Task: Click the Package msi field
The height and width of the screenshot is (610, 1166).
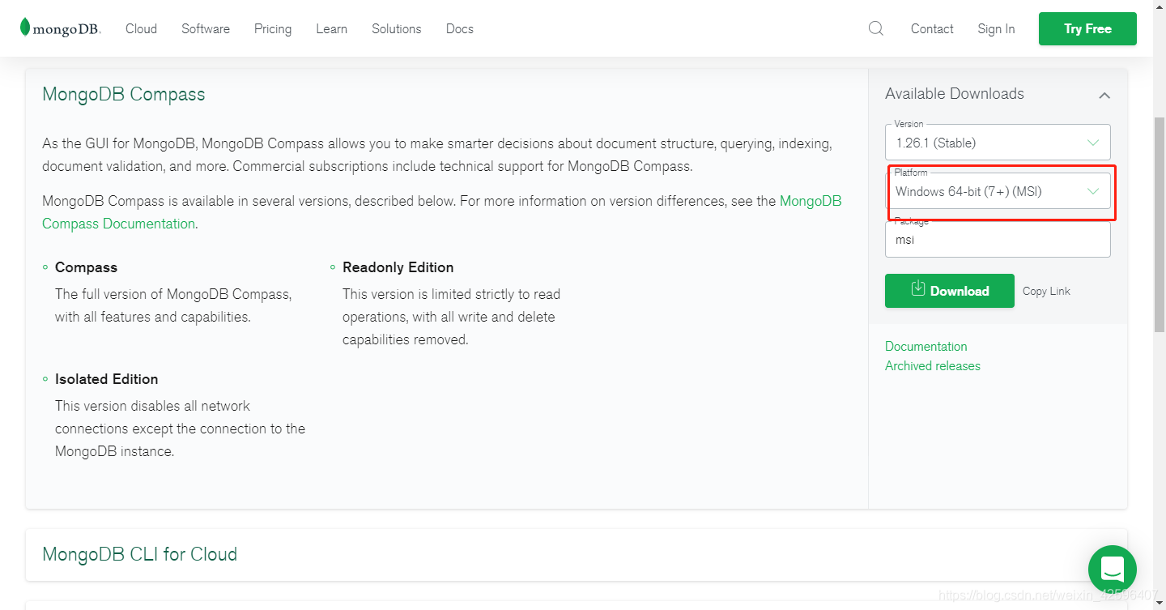Action: click(x=998, y=240)
